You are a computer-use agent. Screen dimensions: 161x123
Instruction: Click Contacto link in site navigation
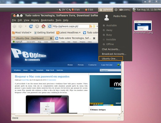click(92, 65)
